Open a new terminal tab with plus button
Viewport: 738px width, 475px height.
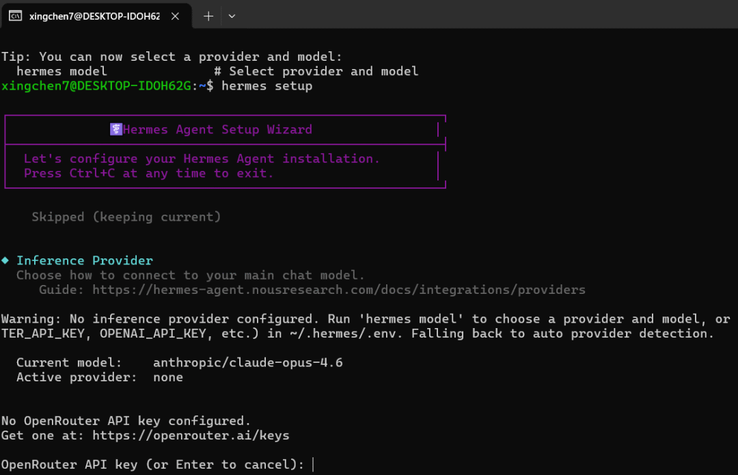[208, 16]
